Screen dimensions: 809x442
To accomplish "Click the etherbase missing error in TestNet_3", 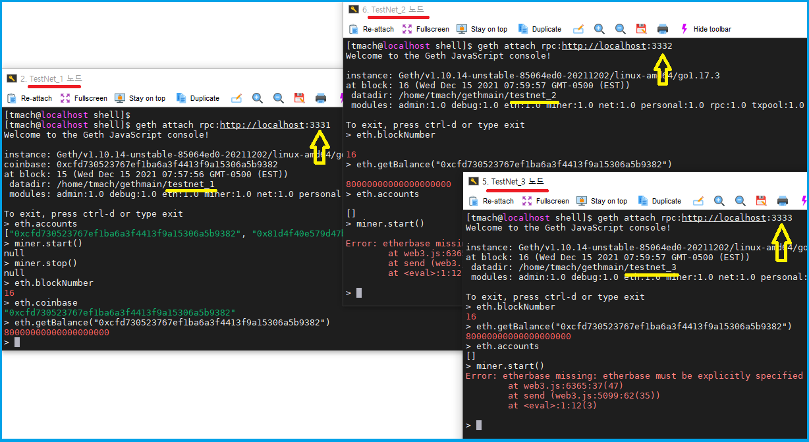I will click(x=634, y=375).
